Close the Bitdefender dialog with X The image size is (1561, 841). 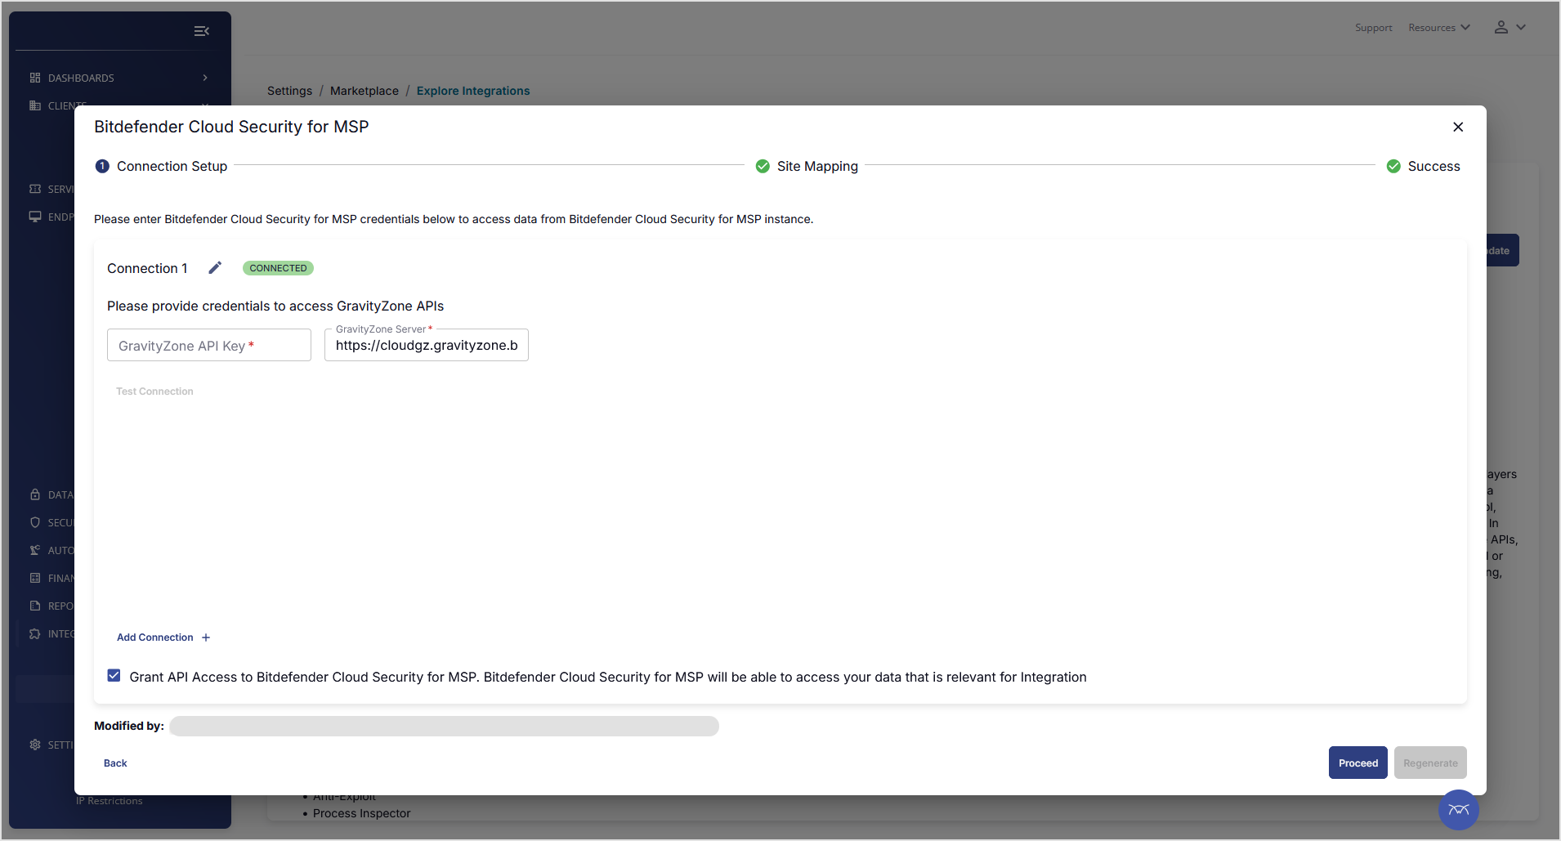coord(1458,127)
